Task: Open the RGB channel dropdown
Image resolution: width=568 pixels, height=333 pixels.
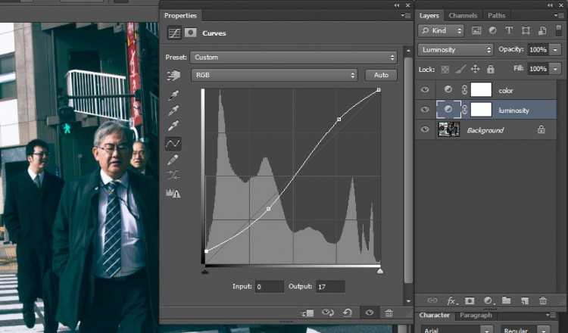Action: 274,76
